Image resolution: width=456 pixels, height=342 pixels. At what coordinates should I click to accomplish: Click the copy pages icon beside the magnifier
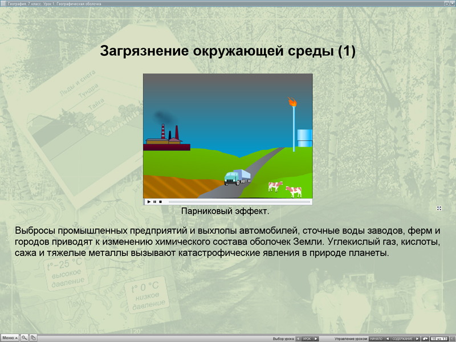pos(33,337)
